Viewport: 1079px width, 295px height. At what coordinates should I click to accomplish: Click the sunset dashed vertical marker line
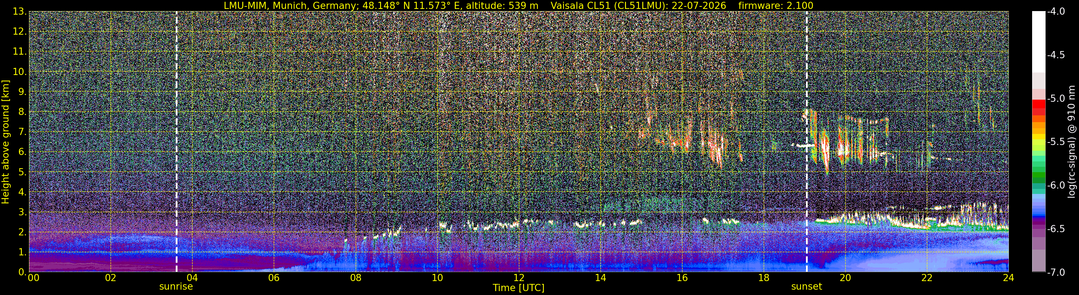(807, 142)
